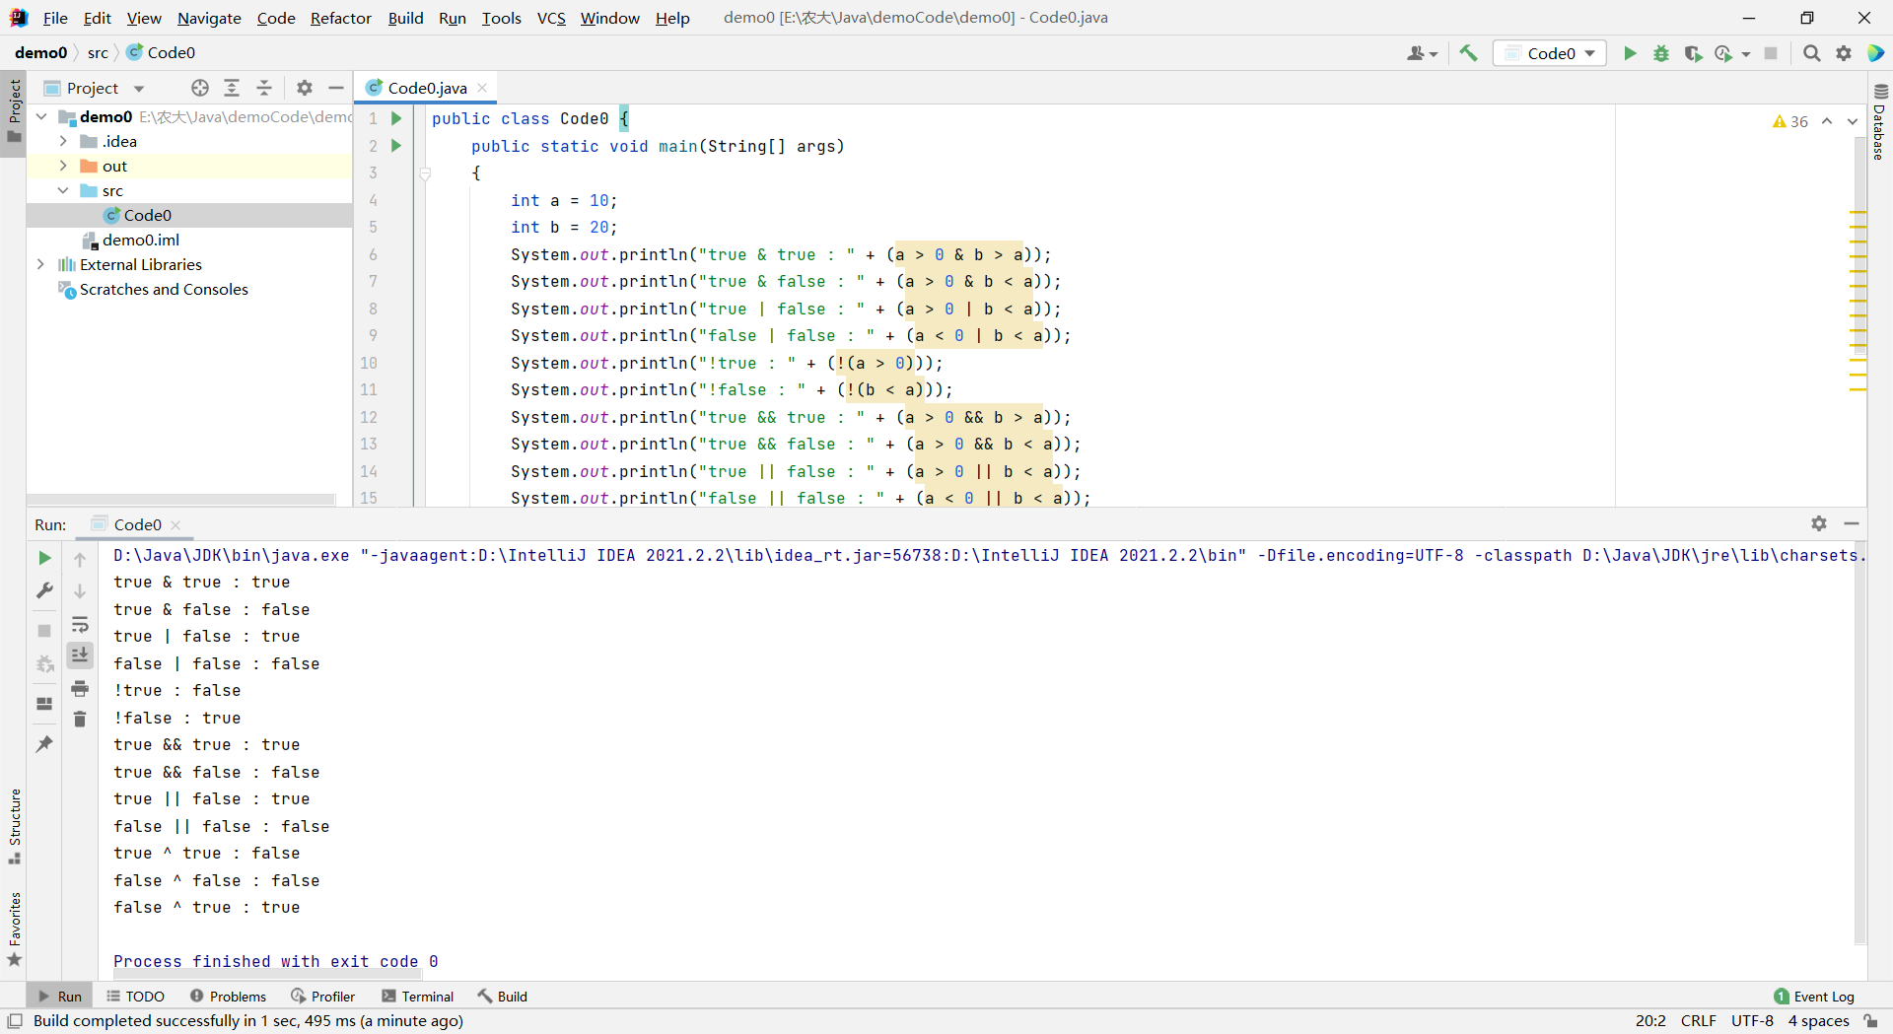1893x1034 pixels.
Task: Click the Build project hammer icon
Action: (1468, 53)
